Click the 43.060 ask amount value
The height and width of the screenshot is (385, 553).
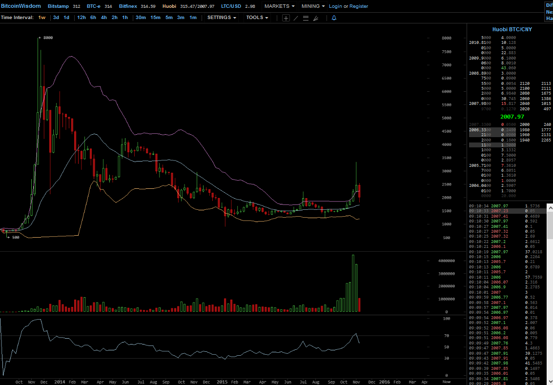click(509, 68)
